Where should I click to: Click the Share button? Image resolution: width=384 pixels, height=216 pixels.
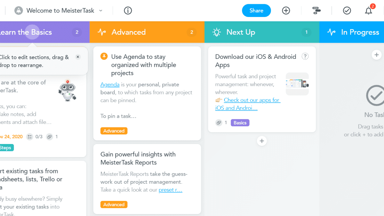coord(256,11)
